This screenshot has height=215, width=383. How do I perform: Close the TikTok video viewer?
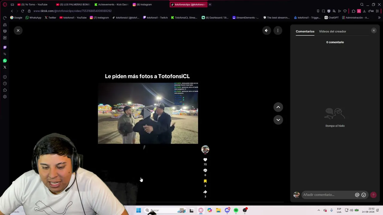point(18,30)
